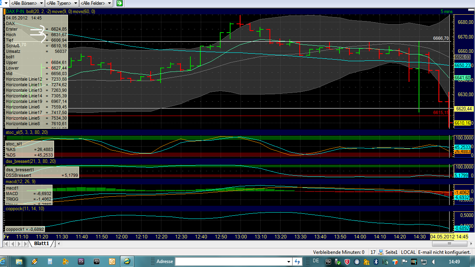This screenshot has height=267, width=475.
Task: Open the <Alle Typen> dropdown
Action: tap(61, 3)
